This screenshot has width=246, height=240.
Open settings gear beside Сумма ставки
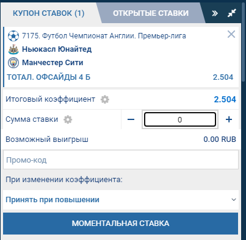pos(68,119)
